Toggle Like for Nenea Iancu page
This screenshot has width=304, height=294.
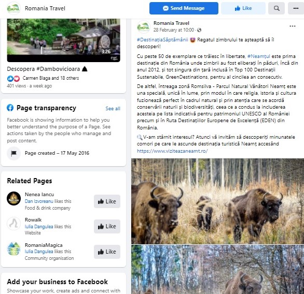[107, 201]
